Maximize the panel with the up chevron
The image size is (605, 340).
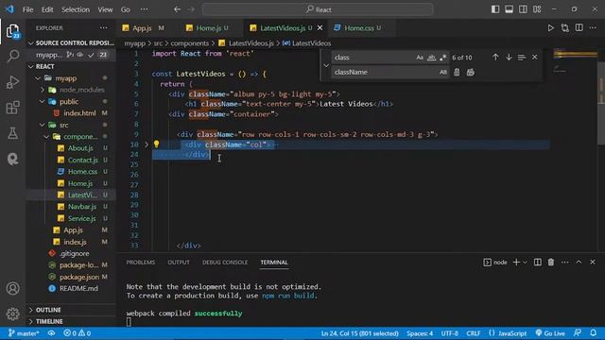coord(579,263)
